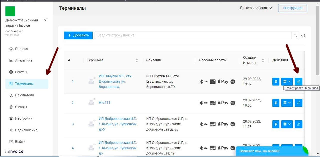Expand the QR-code actions dropdown of terminal 1
Viewport: 320px width, 157px height.
pyautogui.click(x=287, y=81)
